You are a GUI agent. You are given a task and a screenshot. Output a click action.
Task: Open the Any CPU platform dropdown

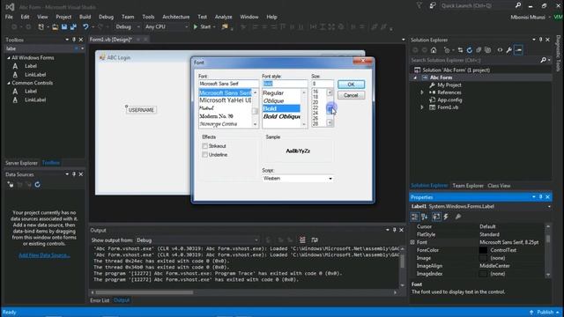167,26
